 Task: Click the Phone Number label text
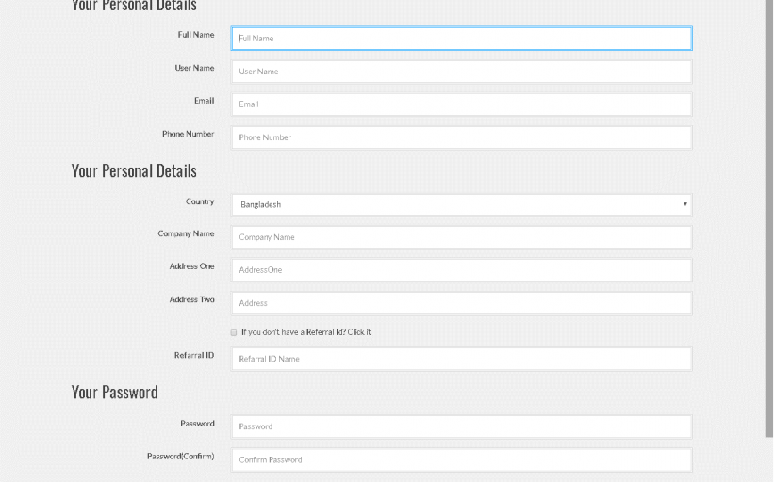pyautogui.click(x=188, y=134)
